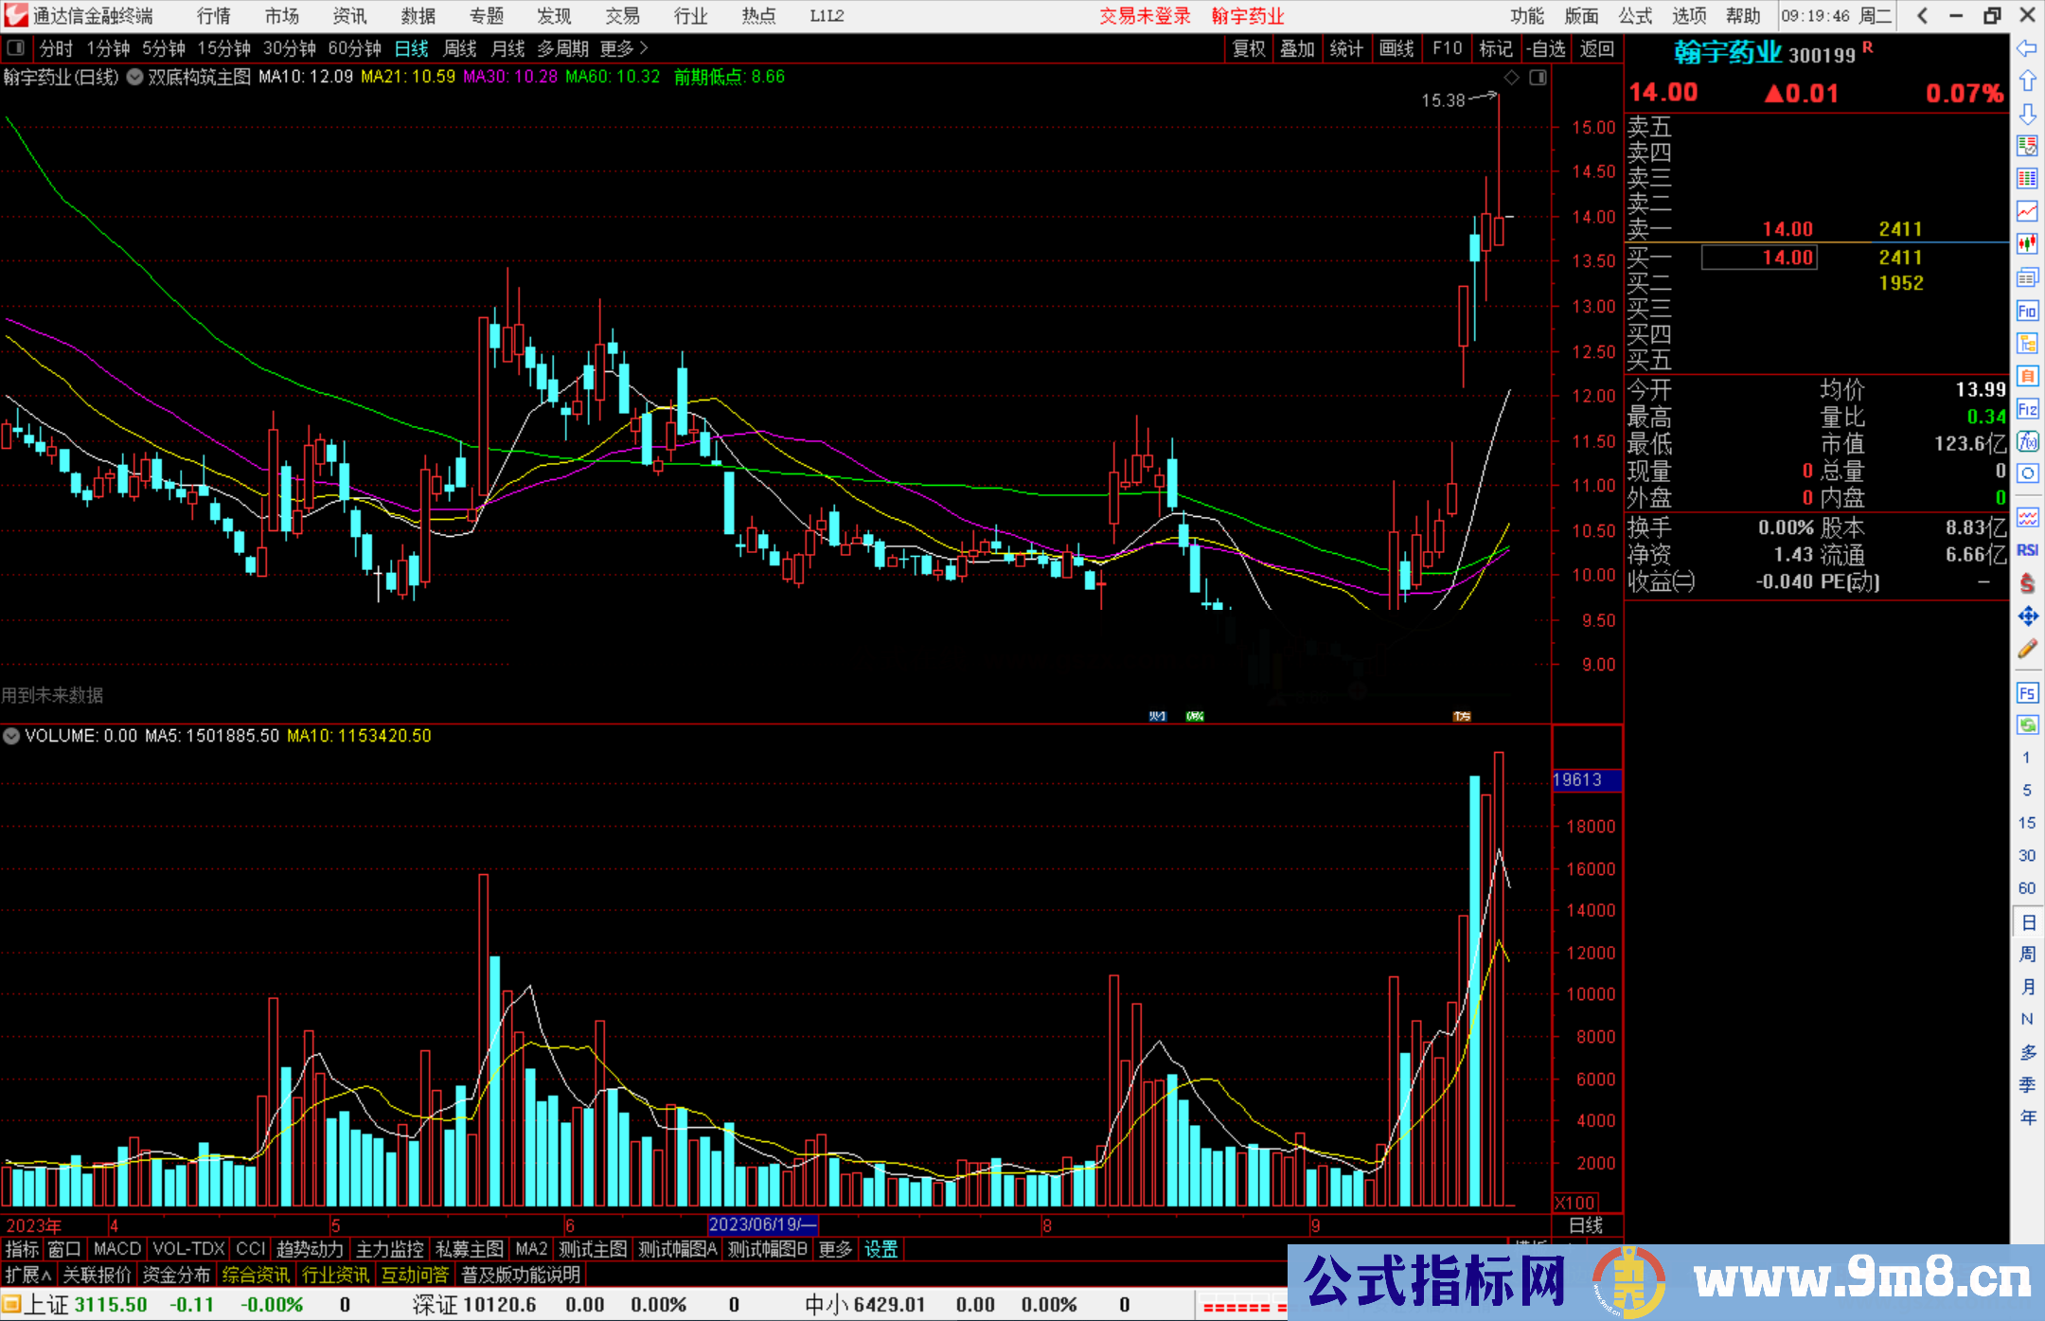Click the diamond icon atop main chart
This screenshot has width=2045, height=1321.
1512,78
